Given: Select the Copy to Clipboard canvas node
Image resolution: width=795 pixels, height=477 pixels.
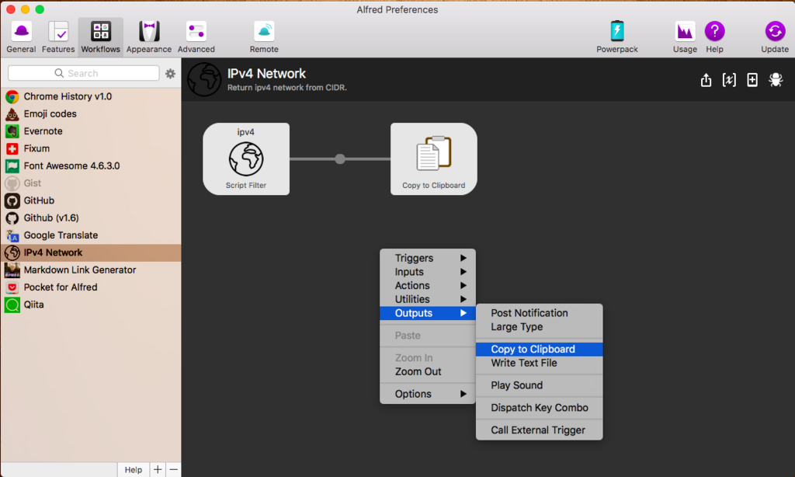Looking at the screenshot, I should click(433, 158).
